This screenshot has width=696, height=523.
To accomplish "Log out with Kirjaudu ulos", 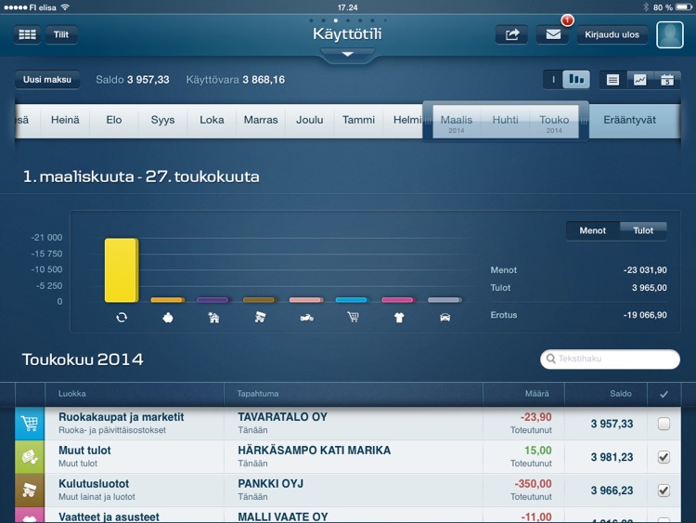I will tap(612, 34).
